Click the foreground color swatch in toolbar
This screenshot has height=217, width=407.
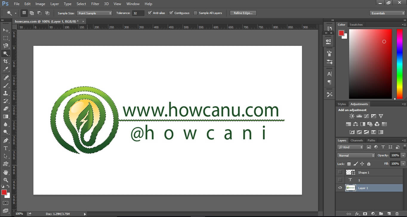[4, 192]
